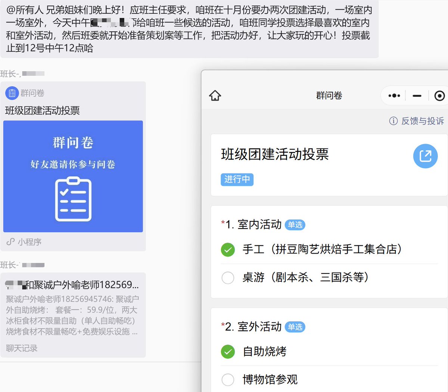
Task: Click the 单选 tag beside 室内活动
Action: tap(295, 225)
